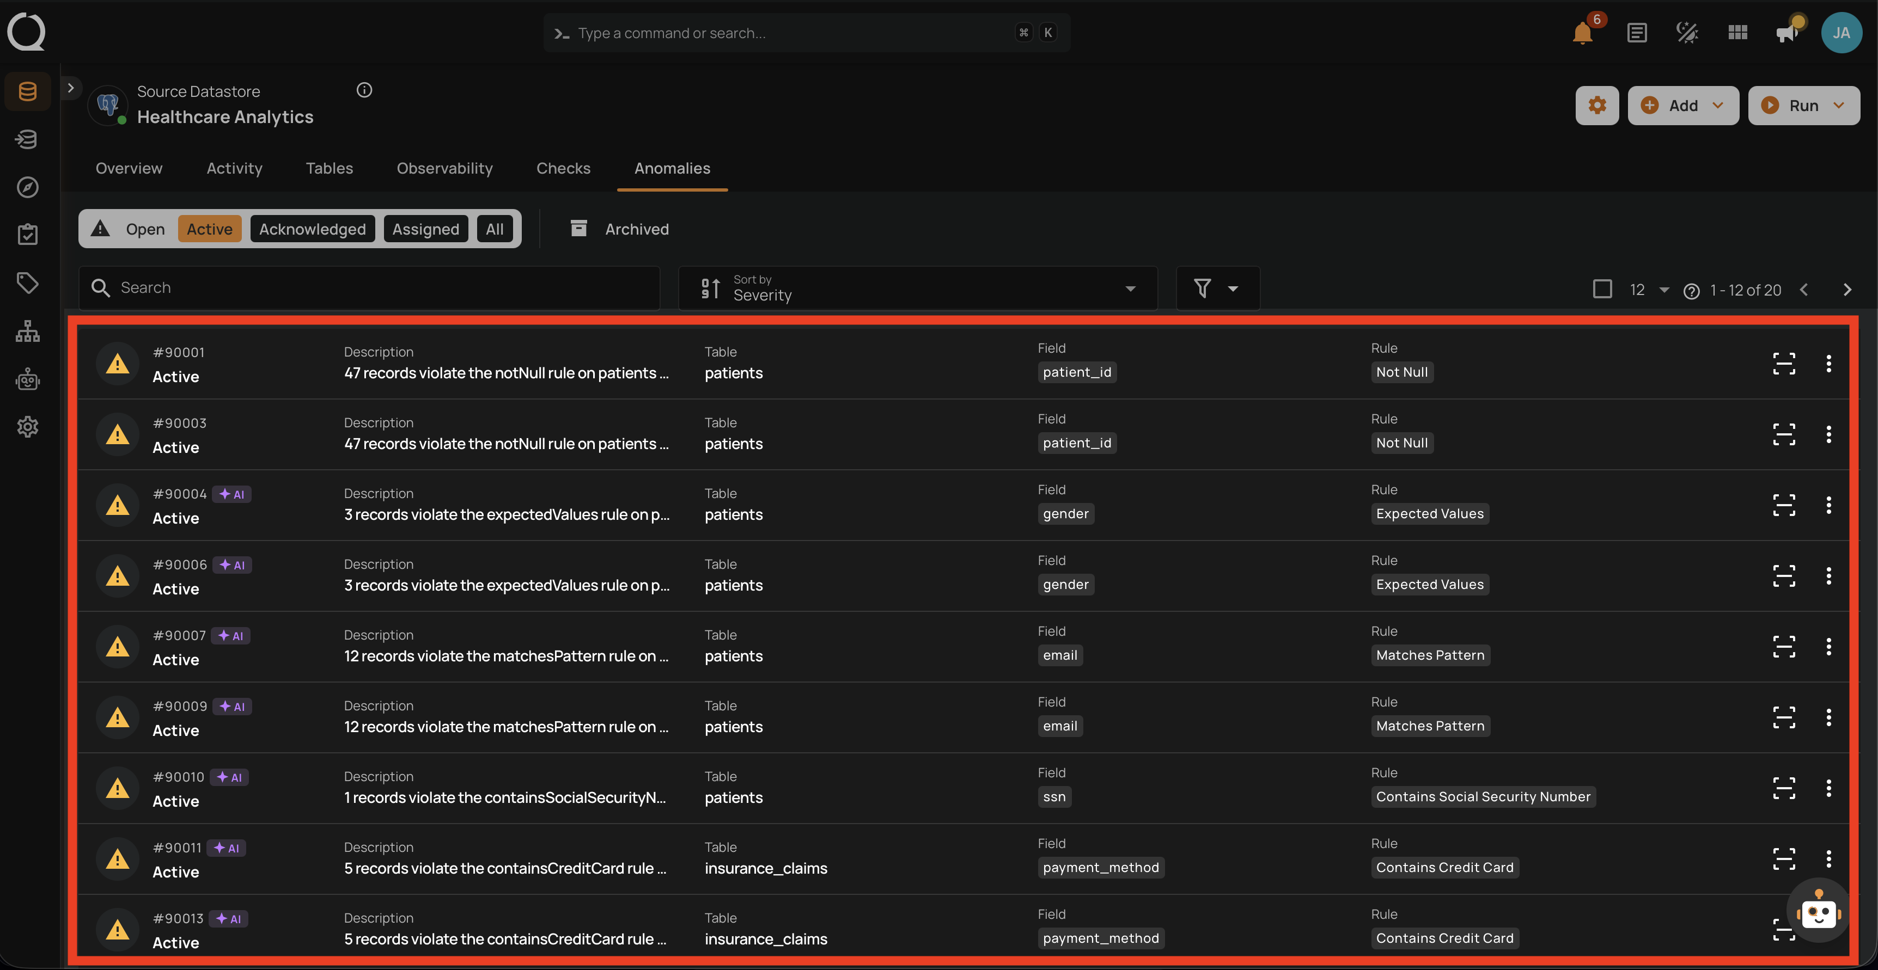Click the Healthcare Analytics datastore name

225,116
